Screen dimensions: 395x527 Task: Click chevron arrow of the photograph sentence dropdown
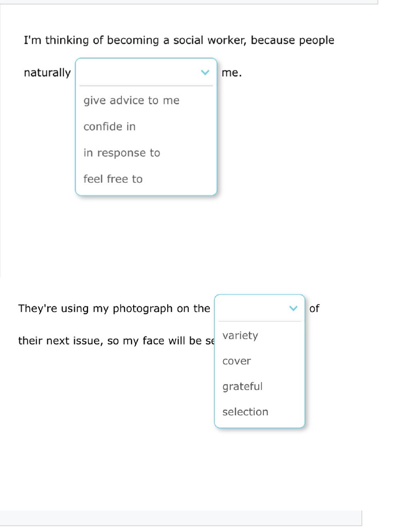click(x=294, y=308)
